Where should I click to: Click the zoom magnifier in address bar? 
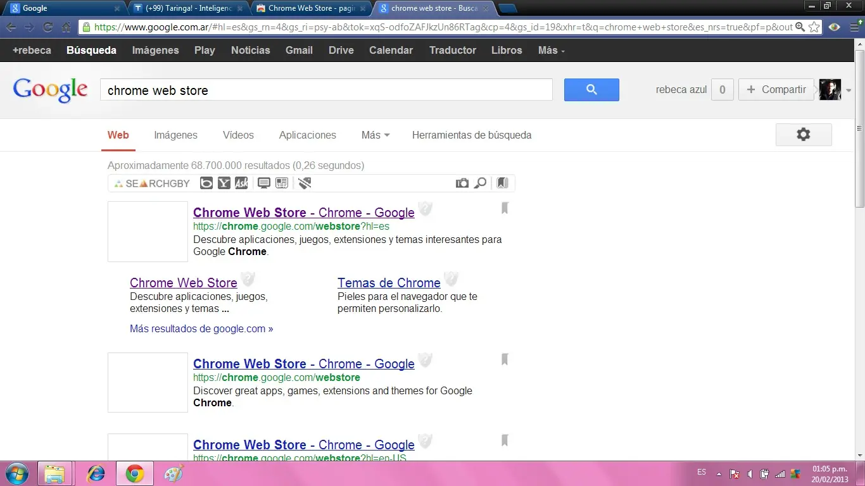800,27
